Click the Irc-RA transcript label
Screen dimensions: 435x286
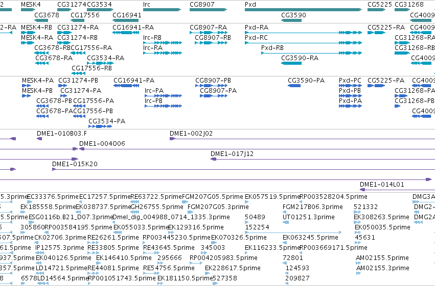tap(153, 48)
